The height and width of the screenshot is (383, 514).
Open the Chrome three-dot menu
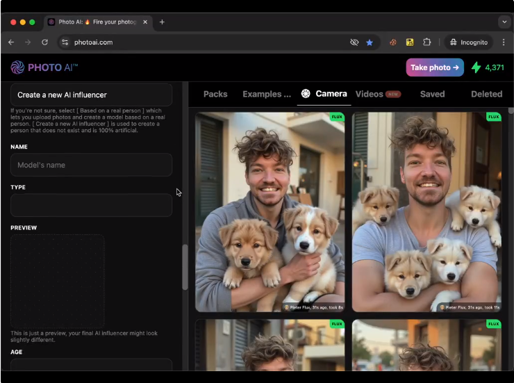[x=504, y=42]
